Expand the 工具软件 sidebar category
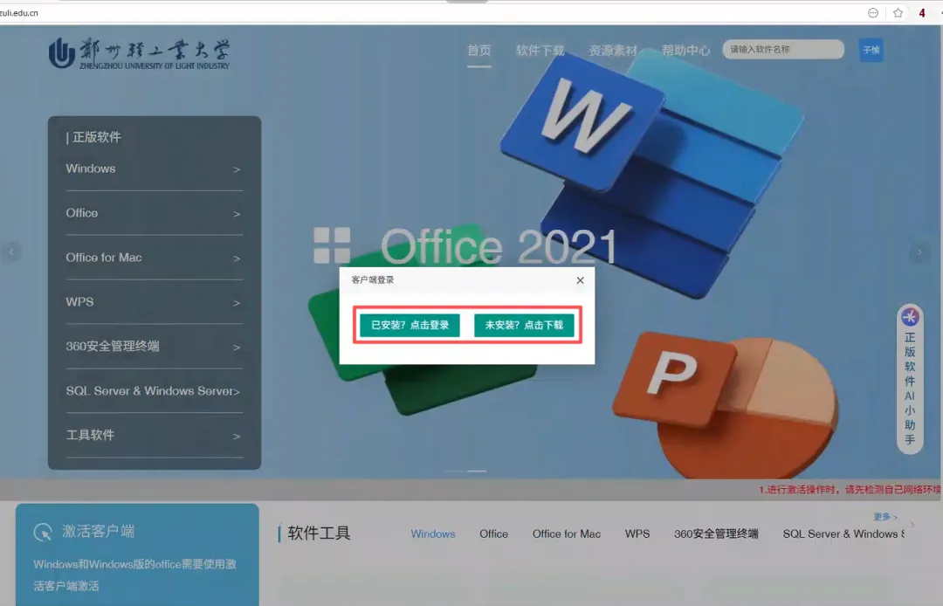943x606 pixels. tap(154, 436)
